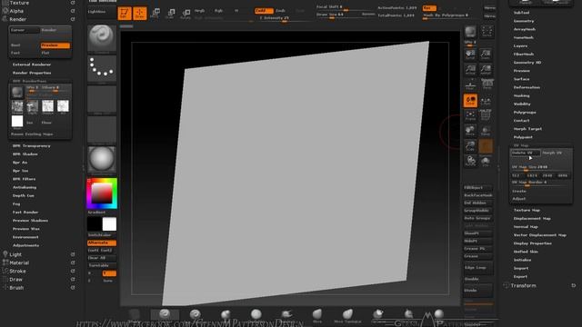Click the BPR render button
The height and width of the screenshot is (327, 582).
(x=470, y=33)
